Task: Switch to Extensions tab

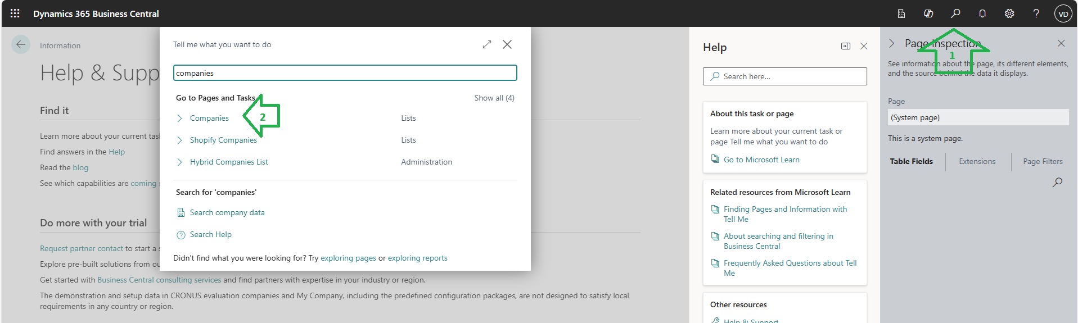Action: pyautogui.click(x=977, y=161)
